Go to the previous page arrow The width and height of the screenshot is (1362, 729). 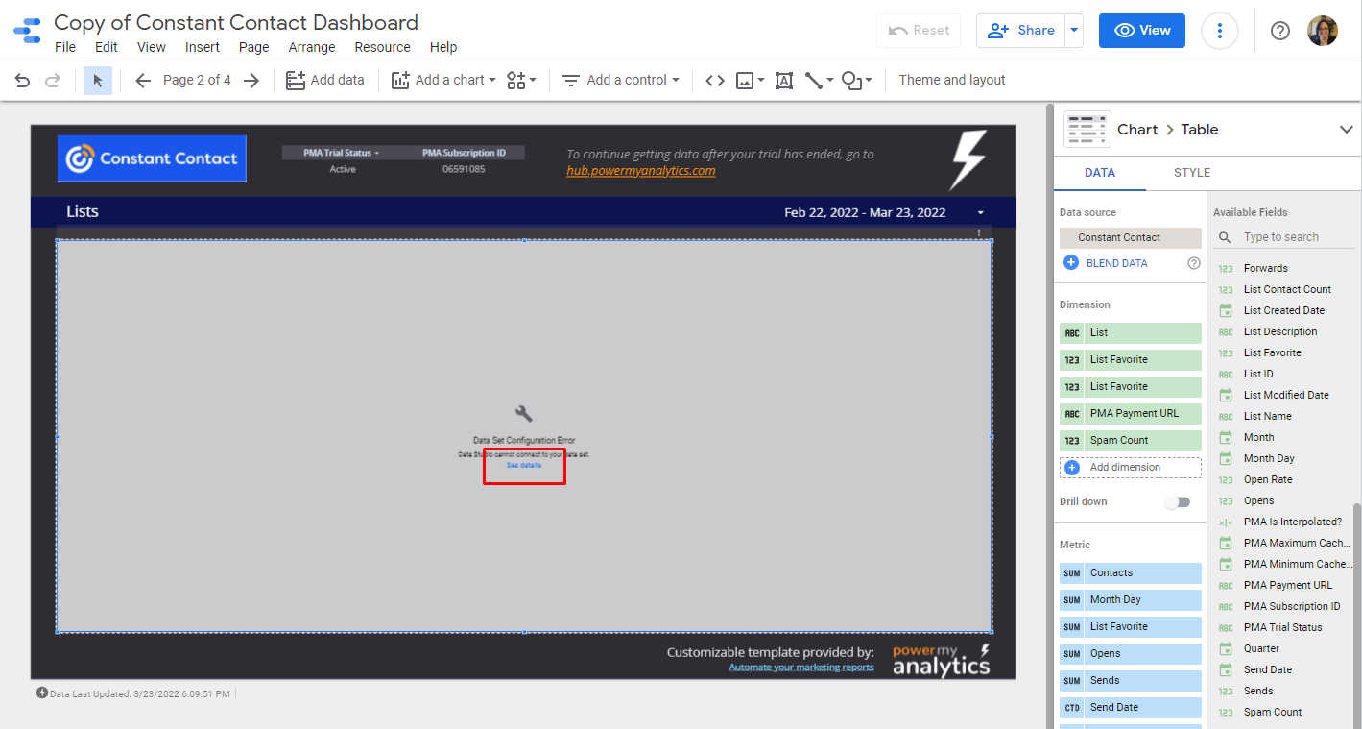(143, 81)
